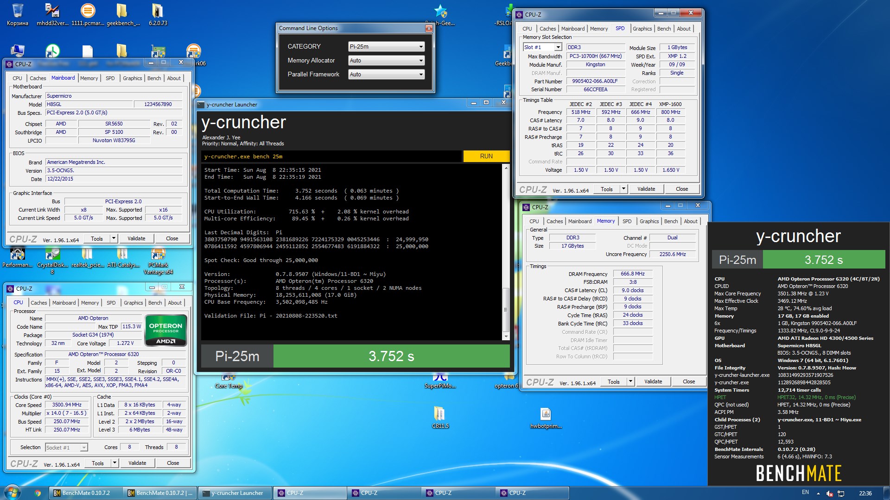The width and height of the screenshot is (890, 500).
Task: Switch to y-cruncher Launcher taskbar item
Action: point(235,493)
